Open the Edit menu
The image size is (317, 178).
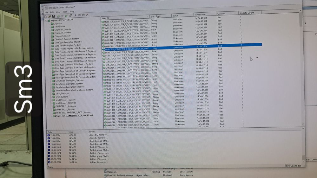pos(52,12)
